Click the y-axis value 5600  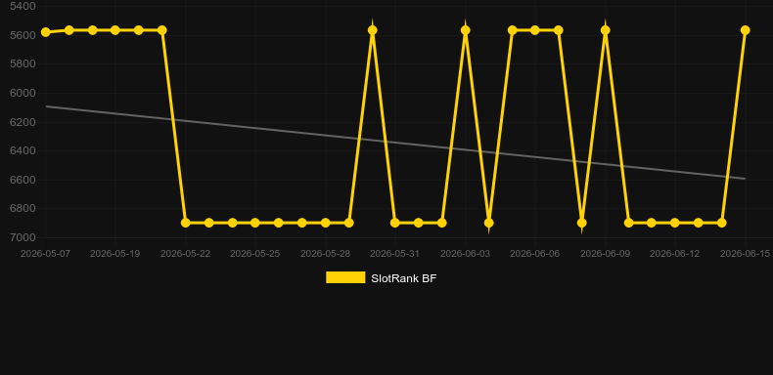pos(23,35)
